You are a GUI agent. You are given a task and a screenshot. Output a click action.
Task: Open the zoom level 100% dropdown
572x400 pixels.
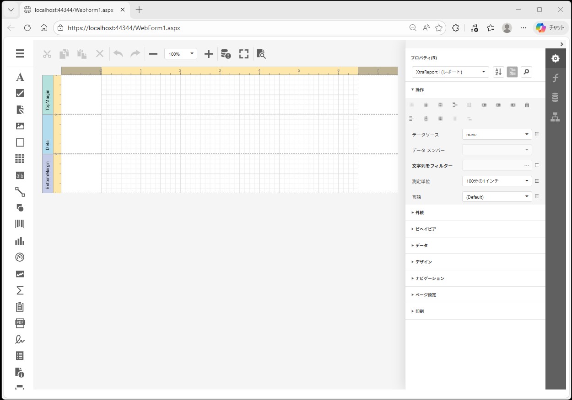click(181, 54)
